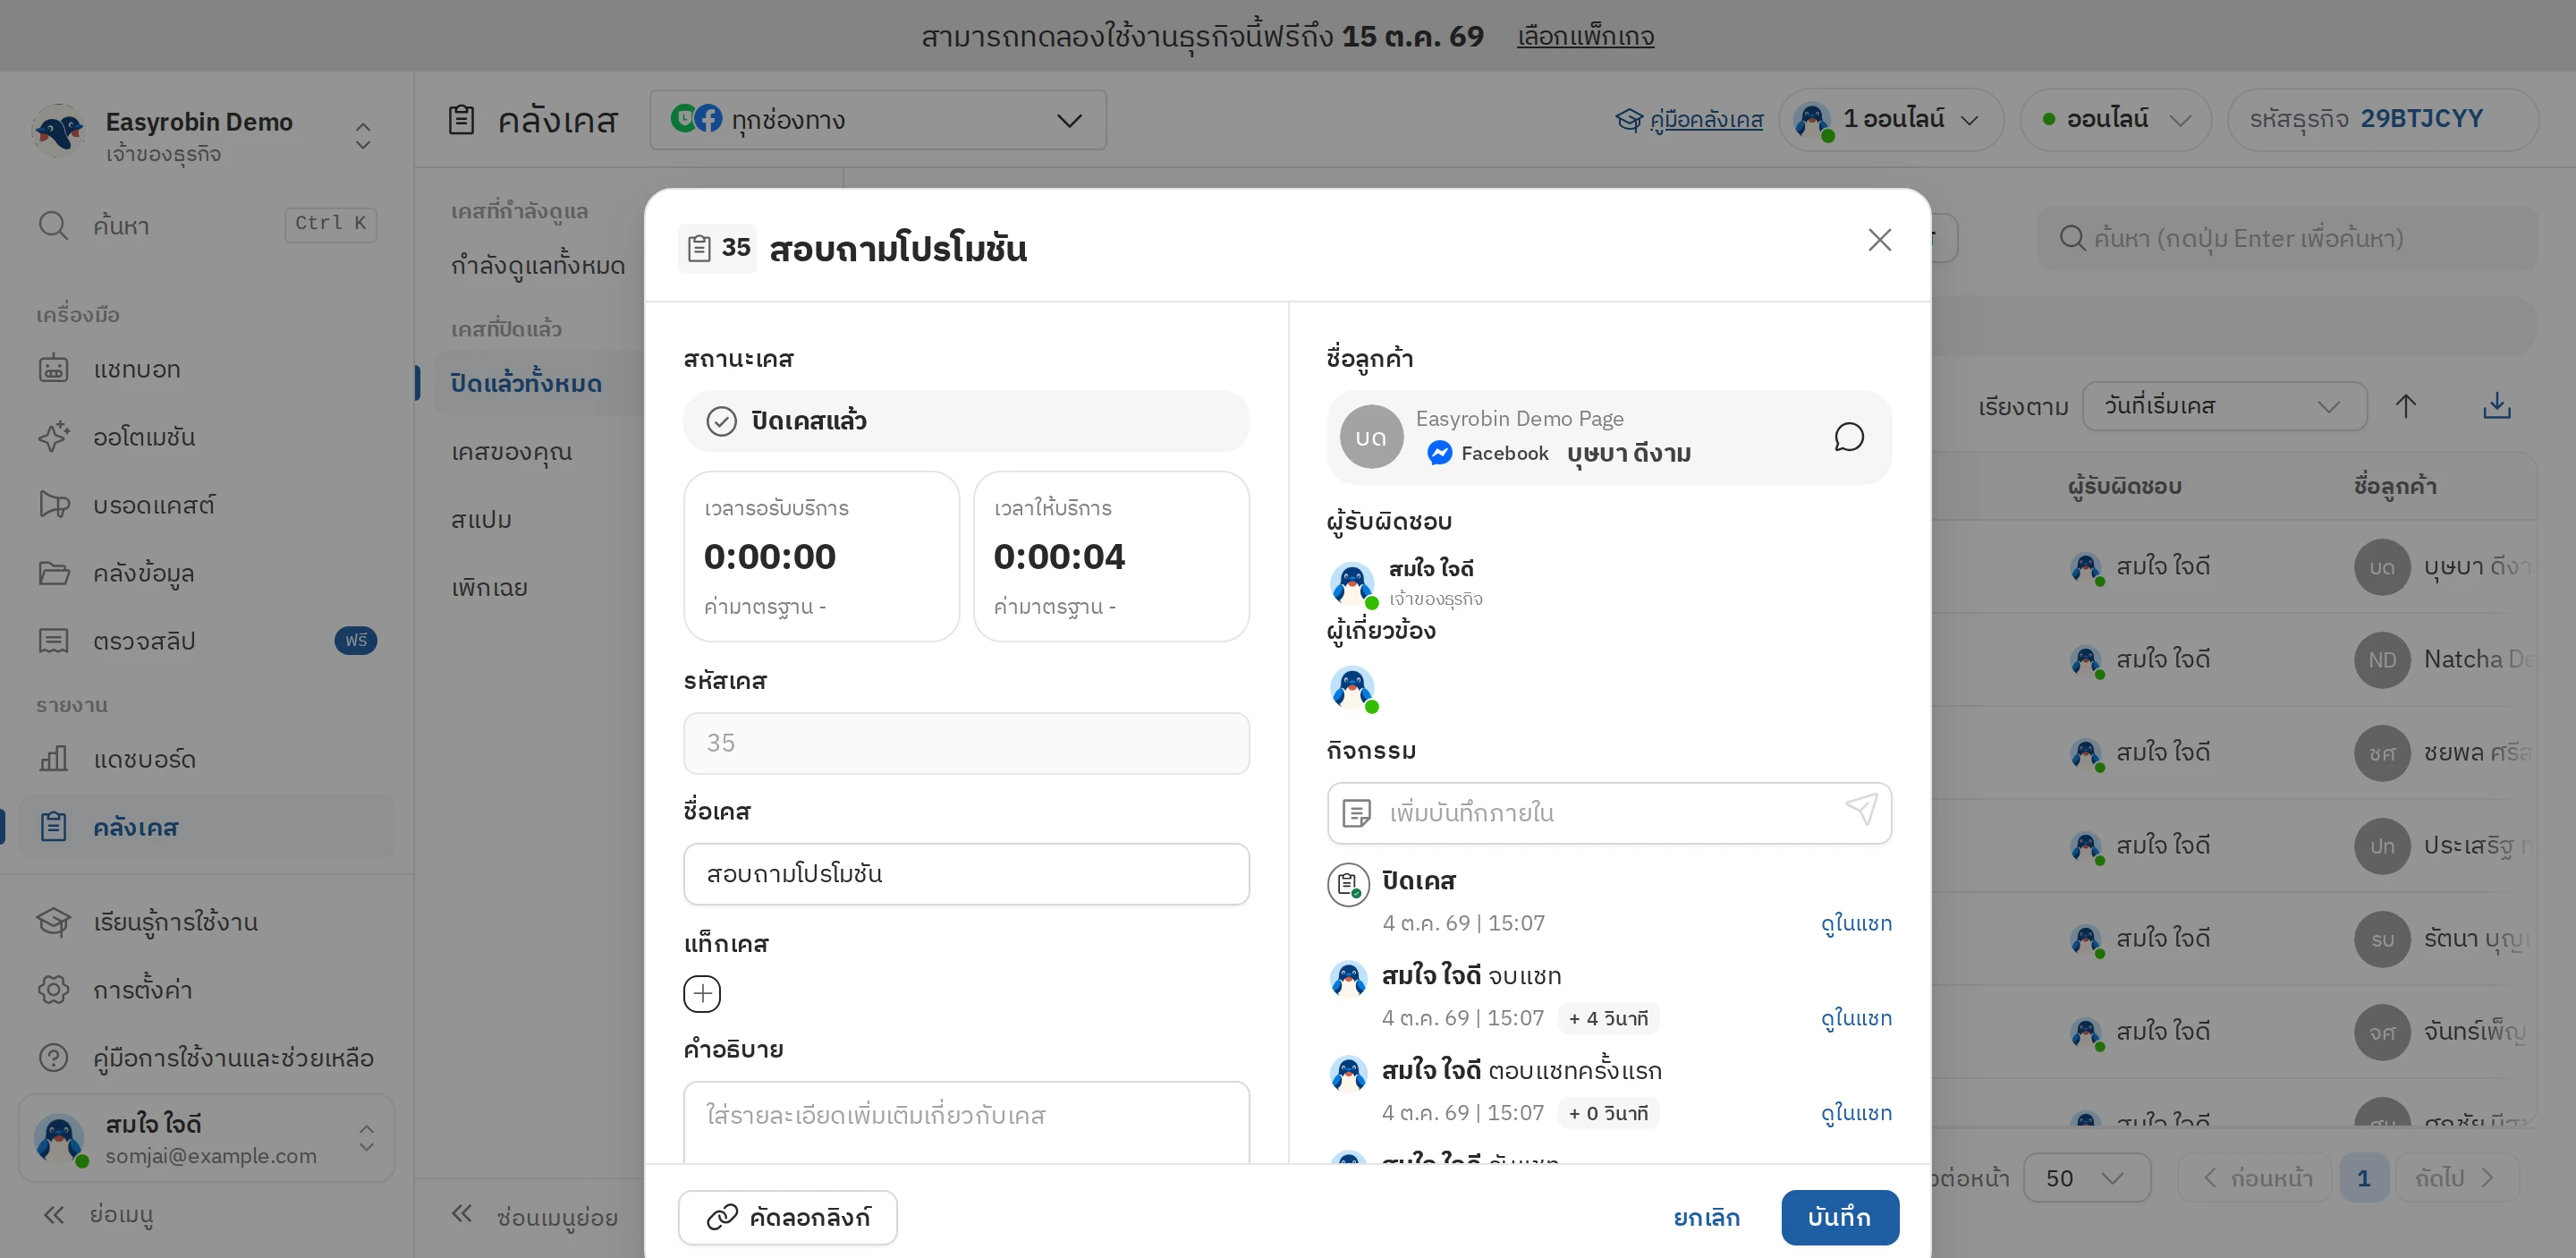Image resolution: width=2576 pixels, height=1258 pixels.
Task: Open การตั้งค่า settings
Action: coord(207,989)
